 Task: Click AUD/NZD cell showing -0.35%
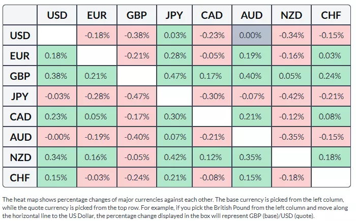coord(291,137)
